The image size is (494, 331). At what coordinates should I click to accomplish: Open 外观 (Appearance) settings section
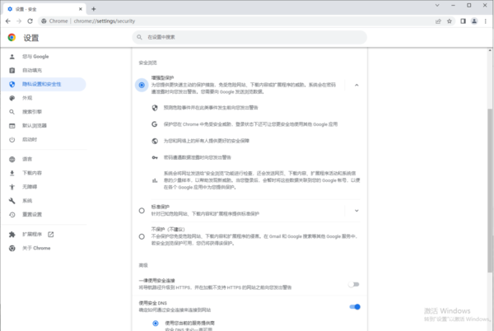(27, 97)
